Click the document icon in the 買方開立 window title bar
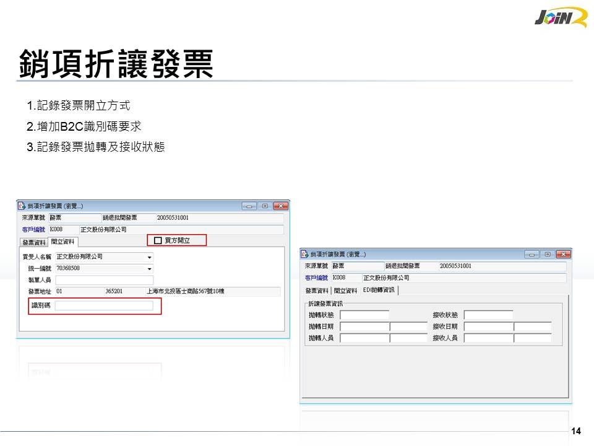This screenshot has width=594, height=446. click(x=22, y=206)
